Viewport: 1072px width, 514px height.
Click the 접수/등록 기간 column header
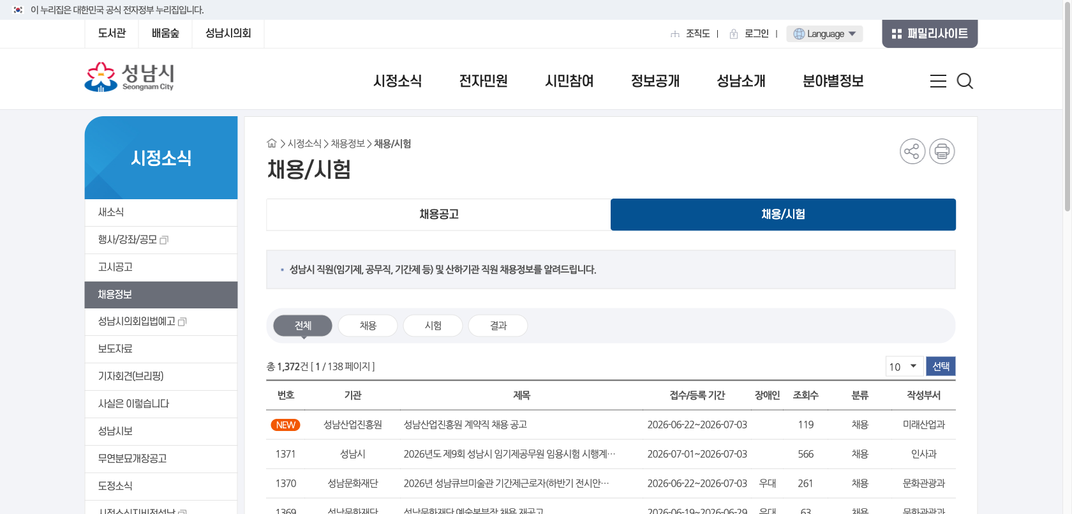(697, 395)
